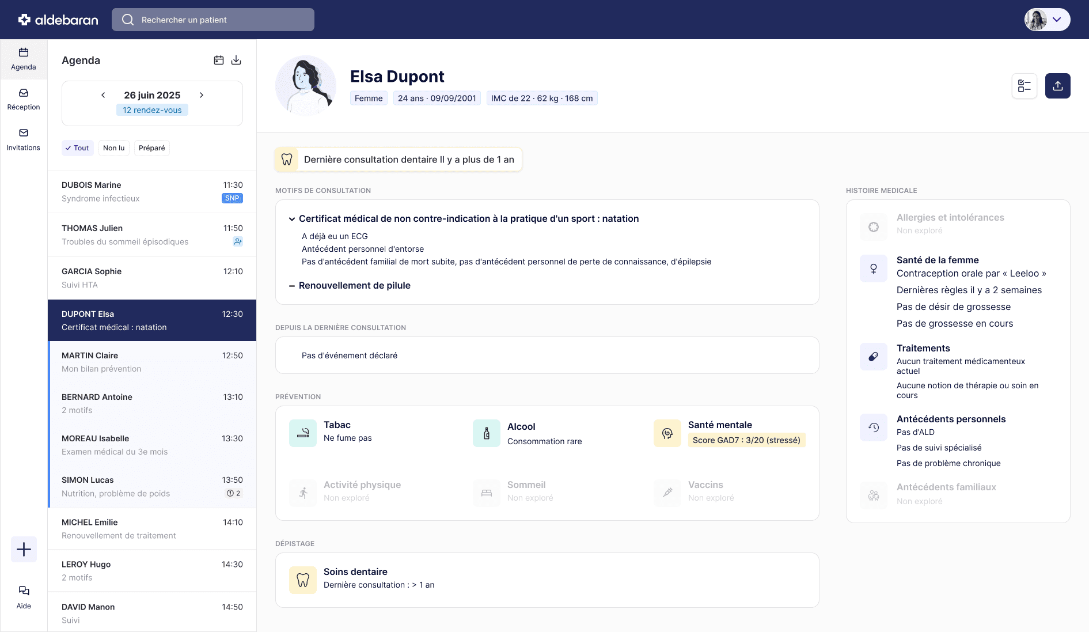This screenshot has width=1089, height=632.
Task: Open the checklist view icon in patient header
Action: [1025, 86]
